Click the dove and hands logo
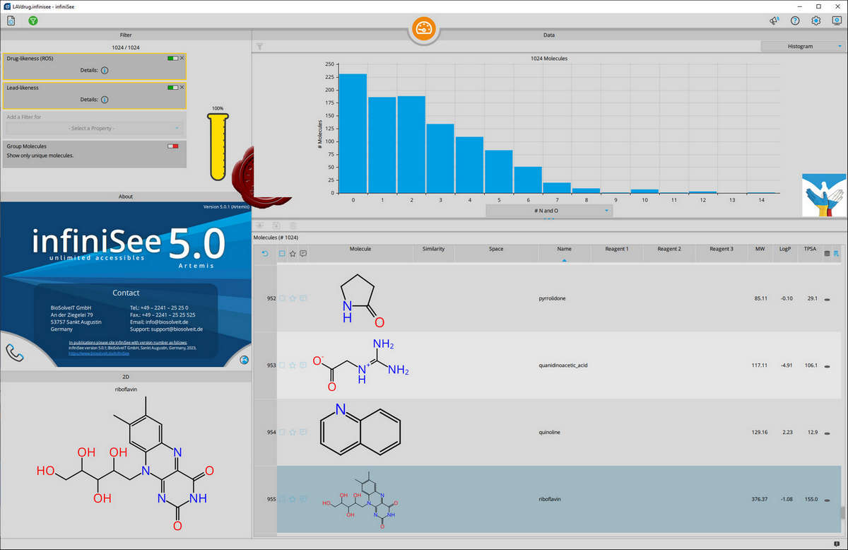Image resolution: width=848 pixels, height=550 pixels. tap(824, 196)
